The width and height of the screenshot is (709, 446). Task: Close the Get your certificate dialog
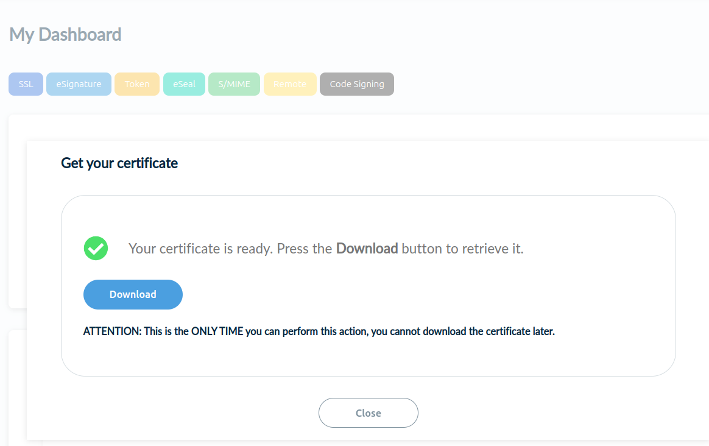(x=368, y=413)
